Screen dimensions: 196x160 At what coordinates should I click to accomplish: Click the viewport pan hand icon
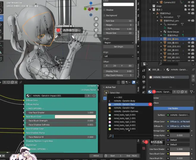96,25
